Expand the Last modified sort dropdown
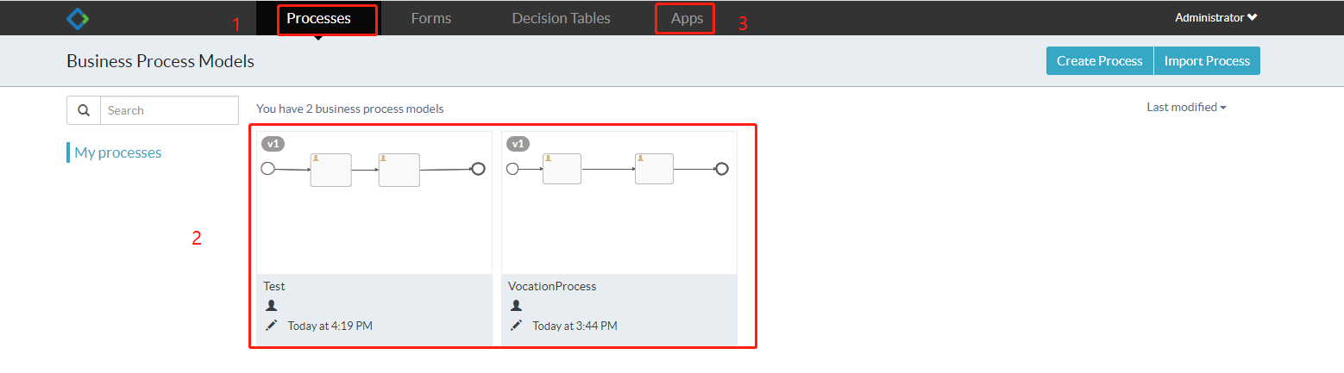Image resolution: width=1344 pixels, height=373 pixels. (x=1186, y=107)
